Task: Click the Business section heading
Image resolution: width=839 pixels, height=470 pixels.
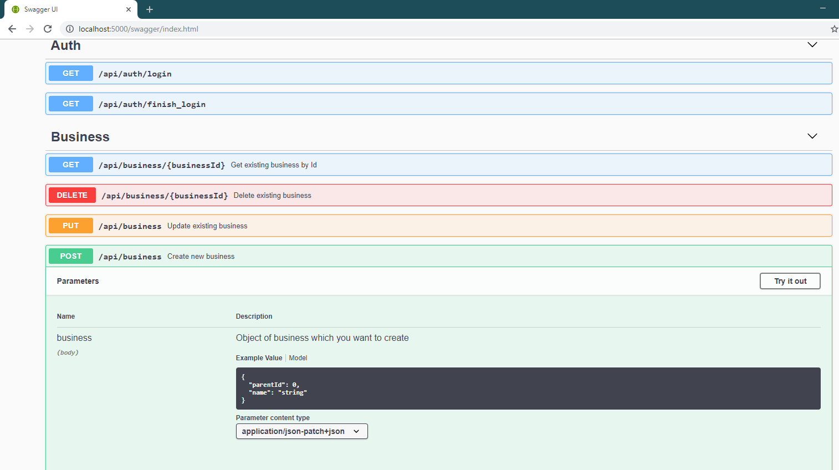Action: (x=80, y=137)
